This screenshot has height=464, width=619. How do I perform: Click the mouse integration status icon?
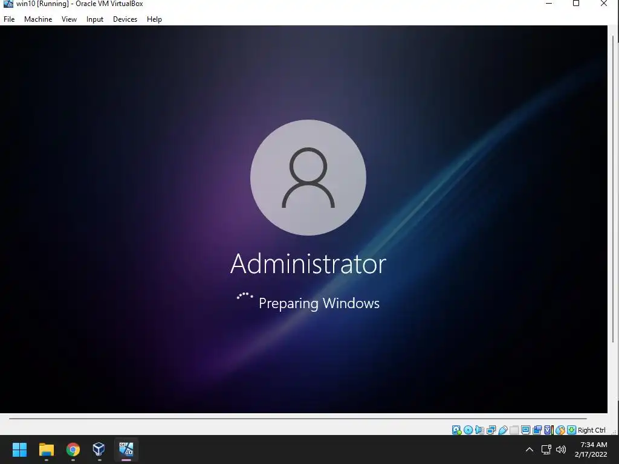(x=560, y=430)
